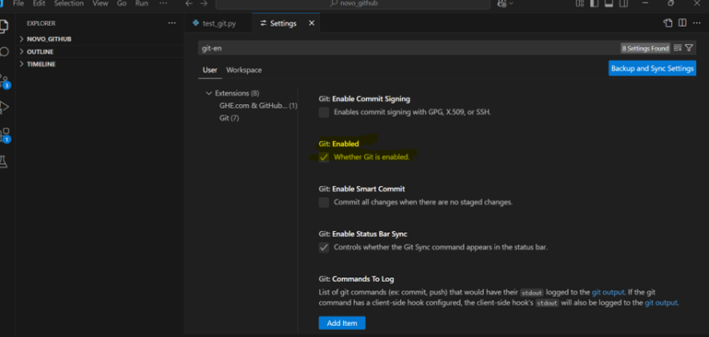Click the Git: Enabled setting title

[338, 144]
